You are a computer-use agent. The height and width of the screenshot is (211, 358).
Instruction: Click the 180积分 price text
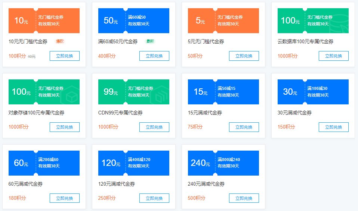coord(17,198)
